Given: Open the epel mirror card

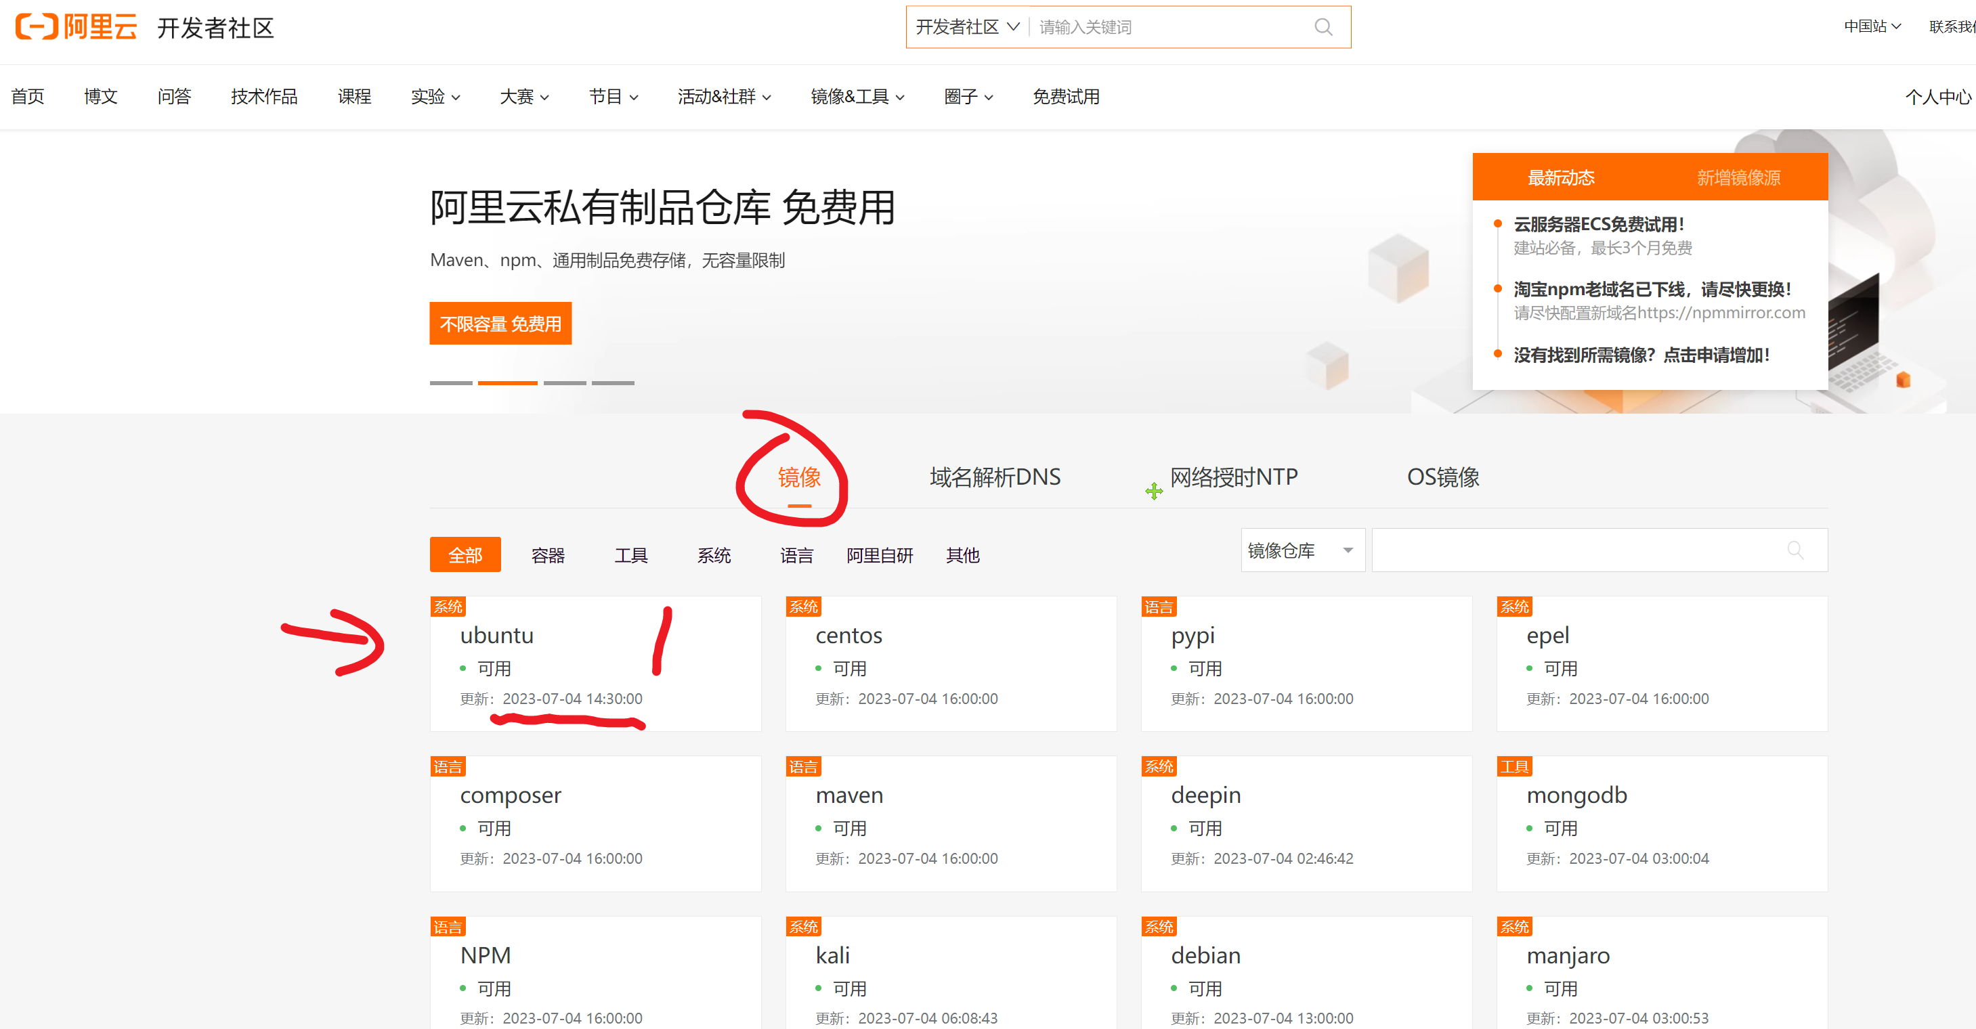Looking at the screenshot, I should [x=1662, y=664].
